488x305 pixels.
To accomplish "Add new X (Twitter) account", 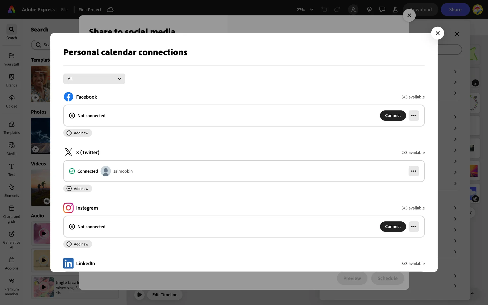I will tap(78, 189).
